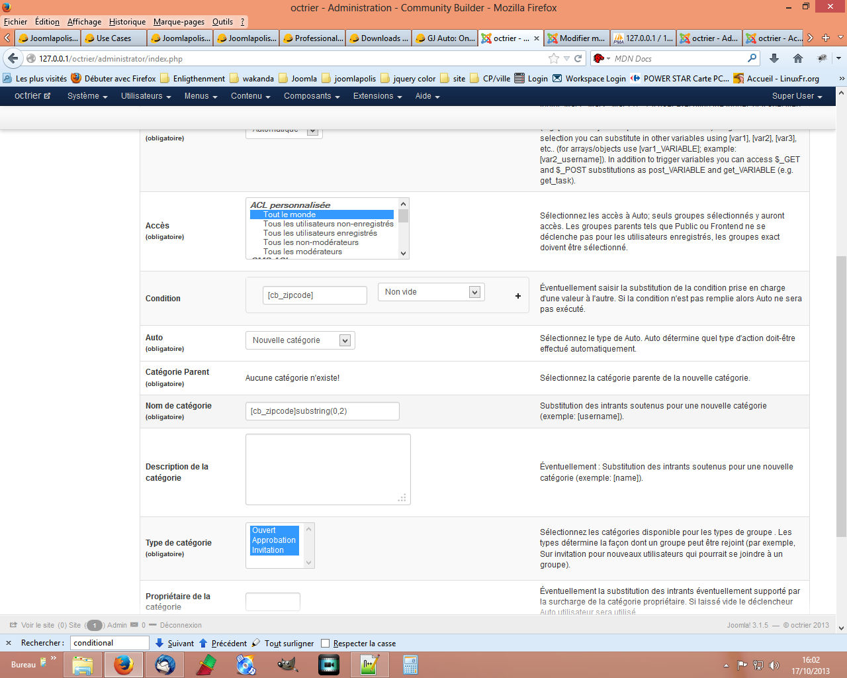Viewport: 847px width, 678px height.
Task: Open the Nouvelle catégorie Auto dropdown
Action: pyautogui.click(x=300, y=340)
